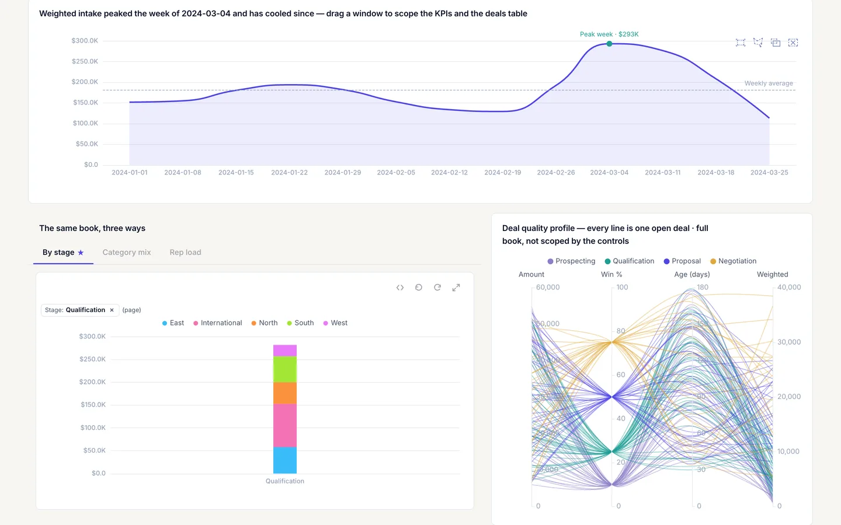Click the Peak week · $293K annotation
This screenshot has width=841, height=525.
609,34
